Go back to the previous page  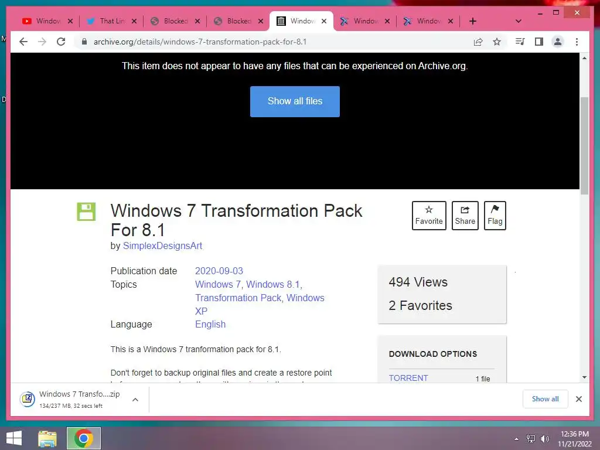23,42
